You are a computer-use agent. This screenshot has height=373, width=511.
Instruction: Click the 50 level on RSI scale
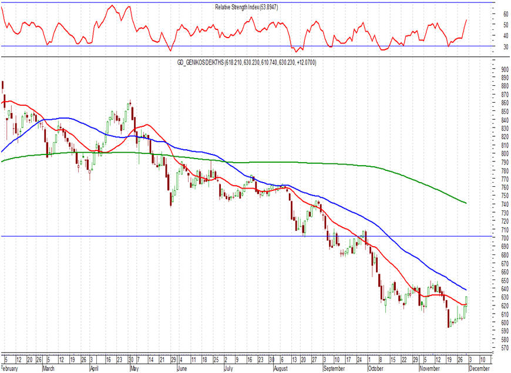[506, 25]
